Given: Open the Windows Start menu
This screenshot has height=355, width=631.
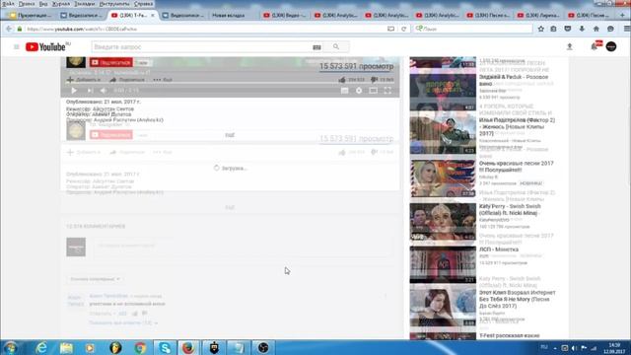Looking at the screenshot, I should (x=10, y=347).
